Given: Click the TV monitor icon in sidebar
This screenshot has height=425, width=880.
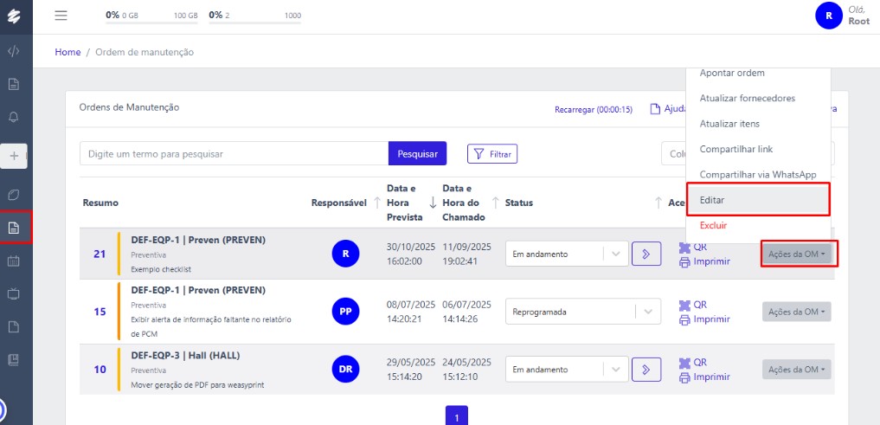Looking at the screenshot, I should tap(14, 293).
